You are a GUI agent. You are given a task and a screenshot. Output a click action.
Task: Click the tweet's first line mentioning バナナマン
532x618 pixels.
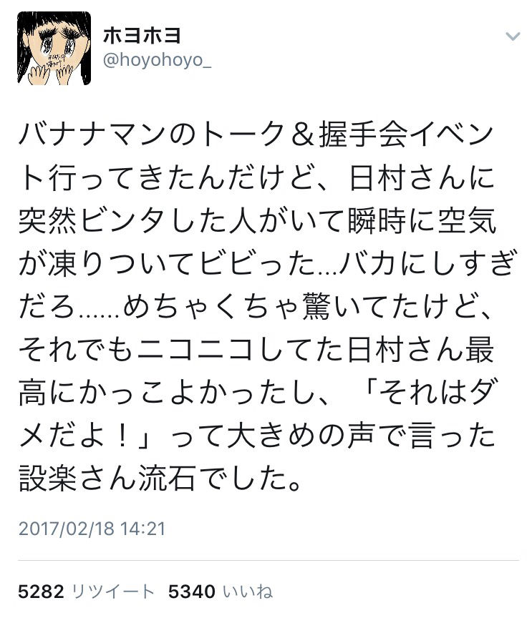click(x=256, y=134)
